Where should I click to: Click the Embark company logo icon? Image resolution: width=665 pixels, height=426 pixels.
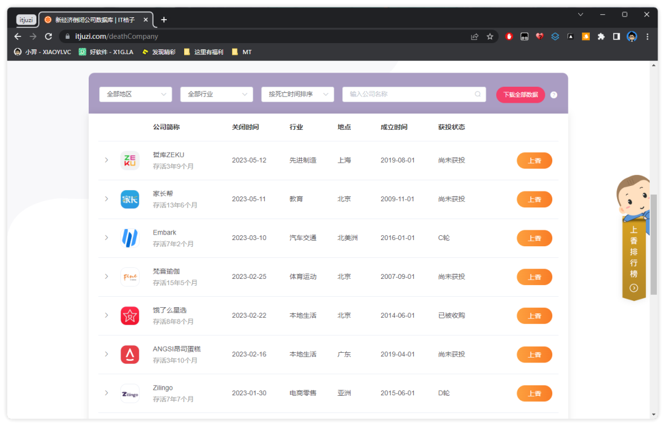point(130,238)
